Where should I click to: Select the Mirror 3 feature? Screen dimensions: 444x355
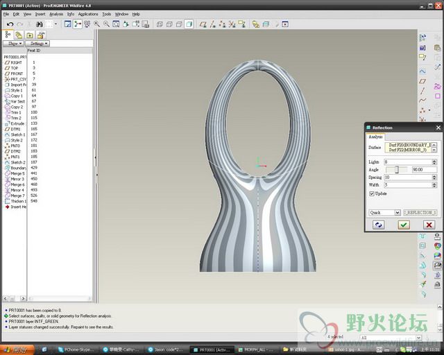[x=14, y=179]
